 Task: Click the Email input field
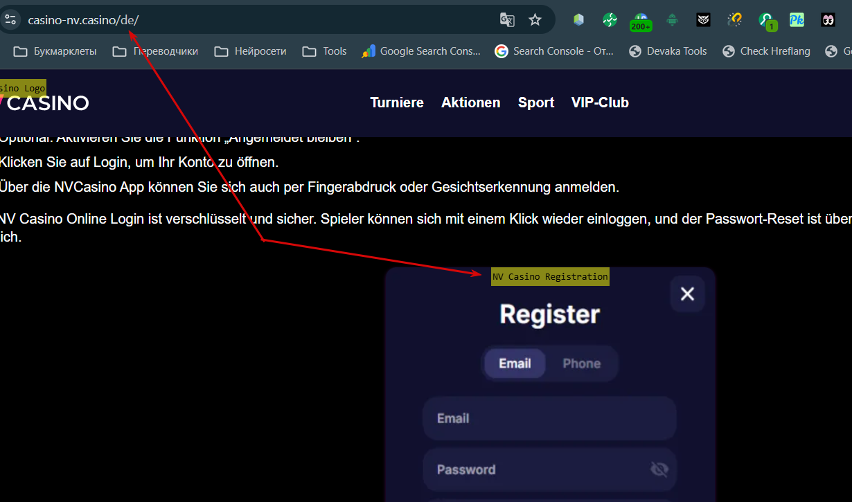point(549,418)
